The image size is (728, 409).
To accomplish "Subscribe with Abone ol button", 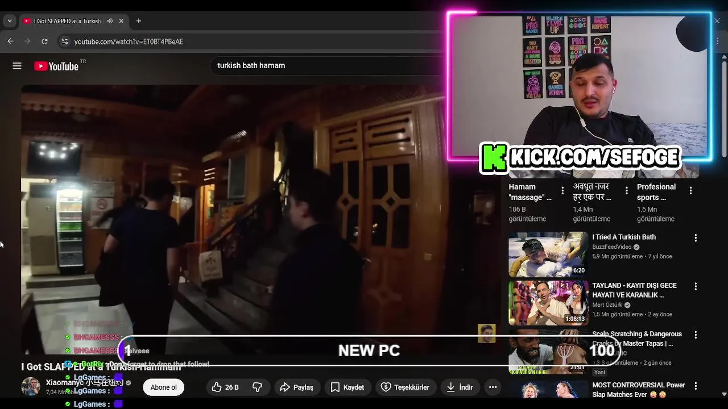I will point(164,387).
